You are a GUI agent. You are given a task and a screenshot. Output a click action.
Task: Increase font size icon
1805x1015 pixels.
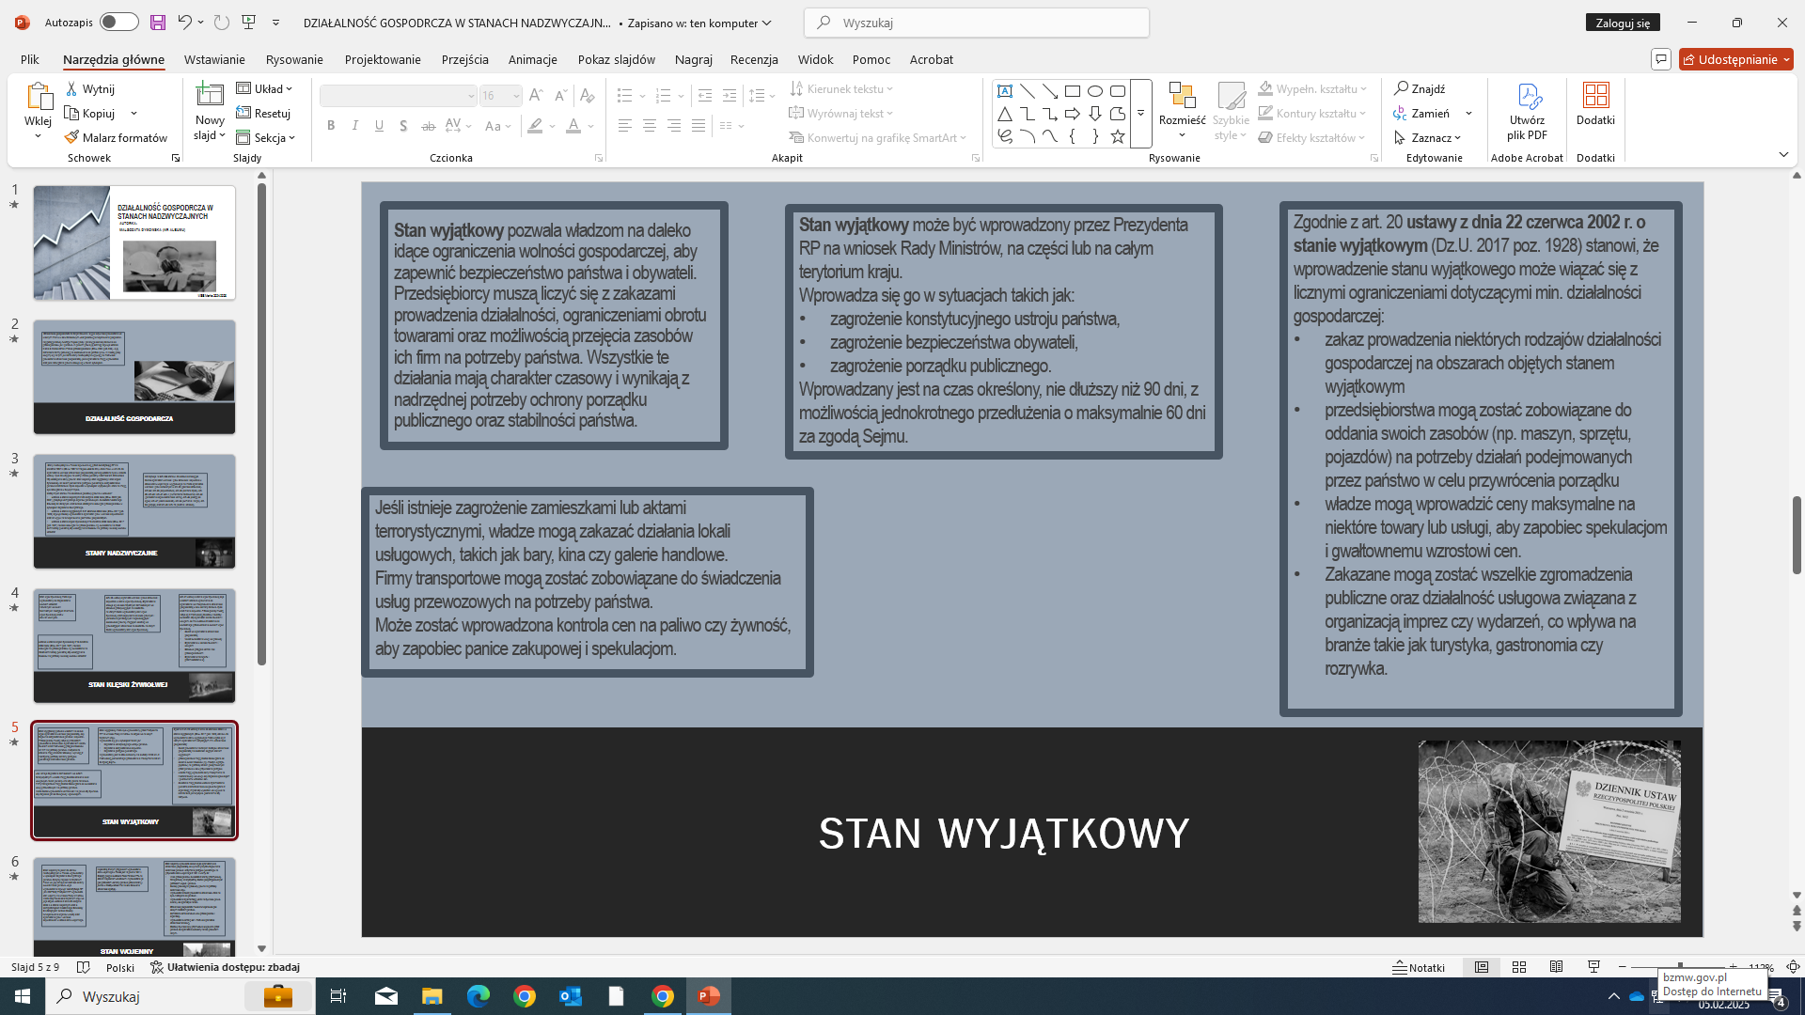pos(536,95)
